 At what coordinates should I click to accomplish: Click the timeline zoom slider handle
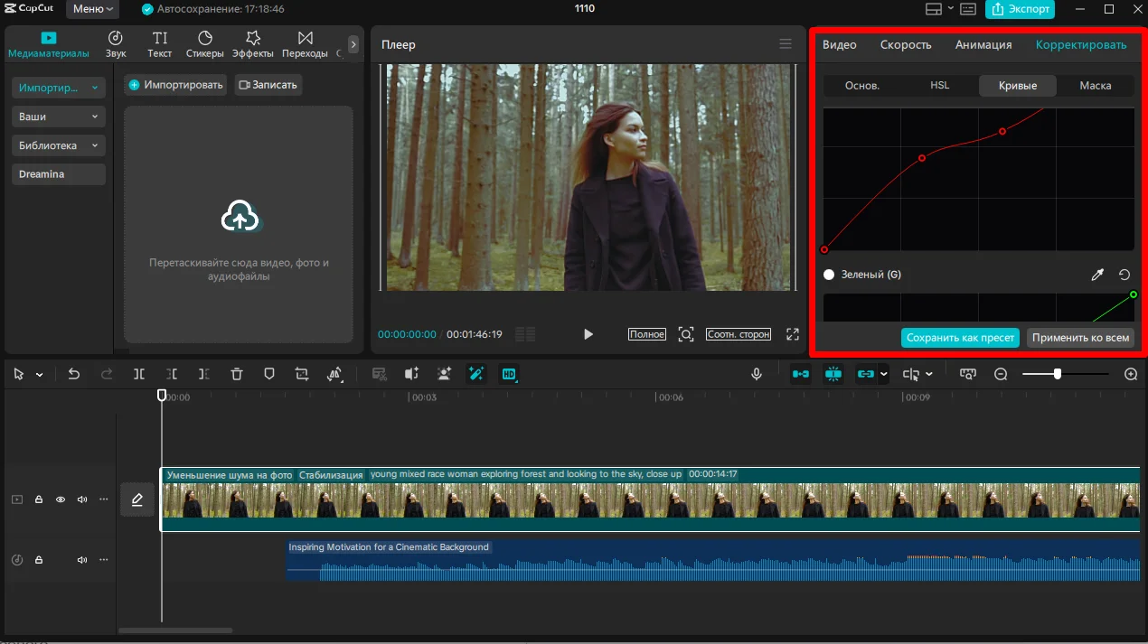point(1057,374)
